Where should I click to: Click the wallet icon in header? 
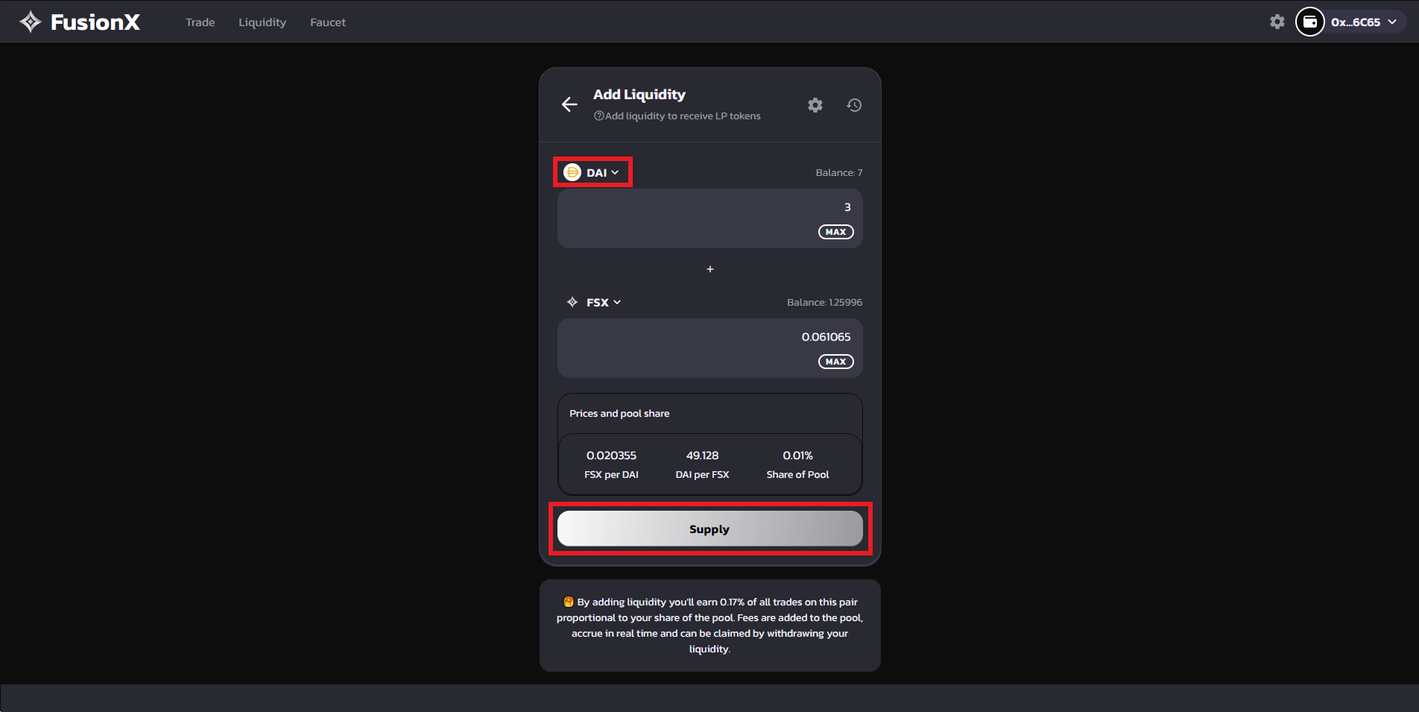click(x=1309, y=22)
